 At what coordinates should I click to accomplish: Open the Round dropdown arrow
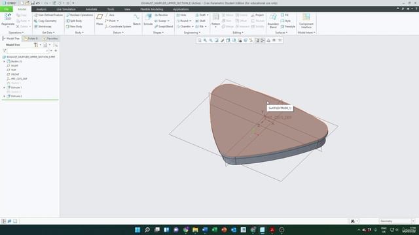pyautogui.click(x=191, y=21)
